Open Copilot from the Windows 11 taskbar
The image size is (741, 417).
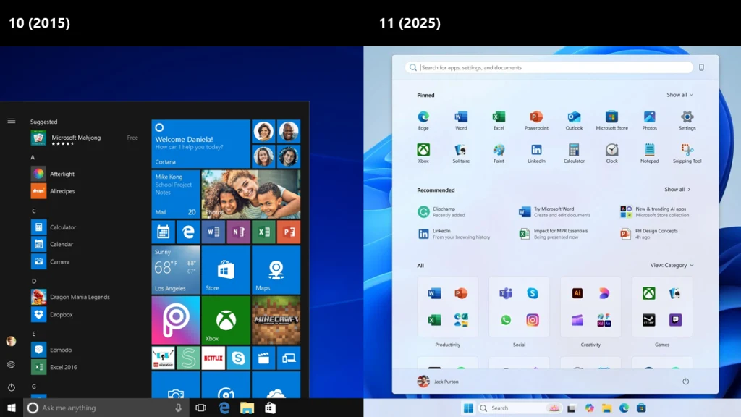coord(589,408)
